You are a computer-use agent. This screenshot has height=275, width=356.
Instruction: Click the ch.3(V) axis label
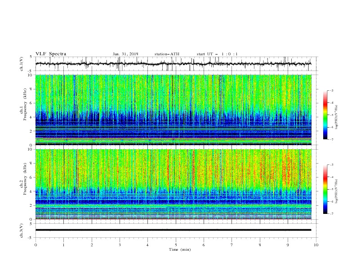click(22, 231)
